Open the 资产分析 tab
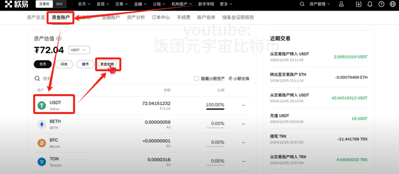Image resolution: width=399 pixels, height=174 pixels. point(136,18)
